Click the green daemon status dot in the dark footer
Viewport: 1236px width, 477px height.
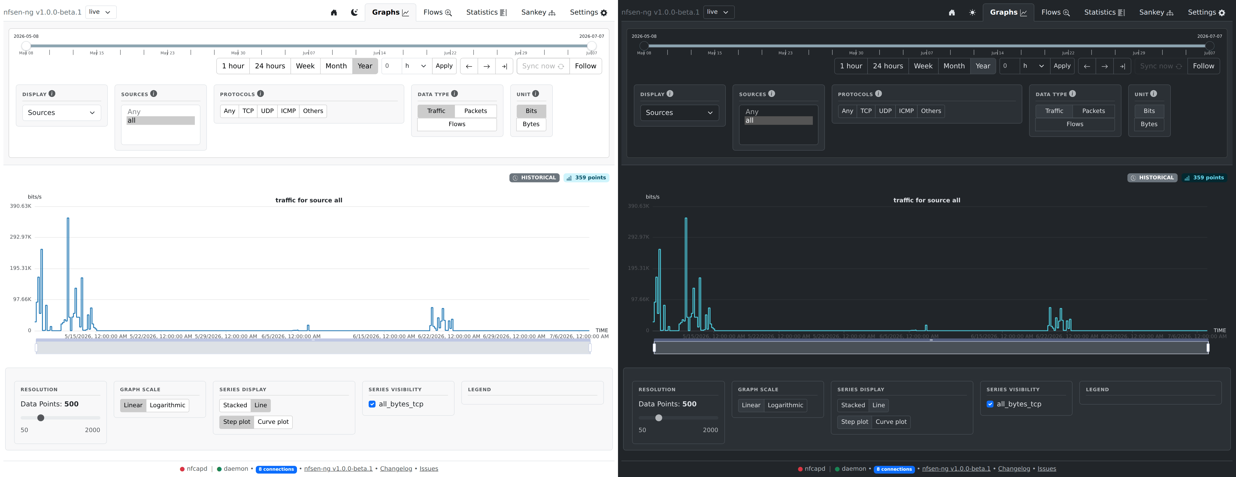click(x=837, y=469)
